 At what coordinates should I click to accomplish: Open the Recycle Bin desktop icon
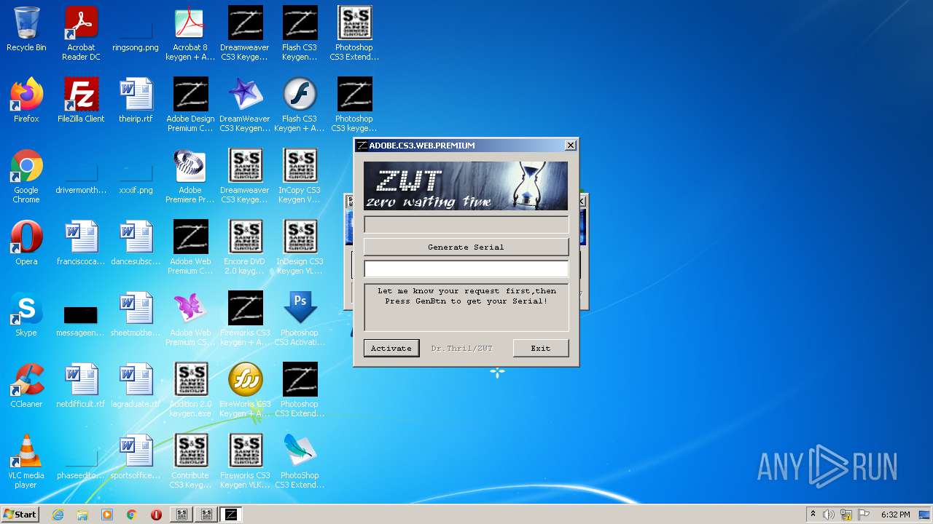click(26, 29)
